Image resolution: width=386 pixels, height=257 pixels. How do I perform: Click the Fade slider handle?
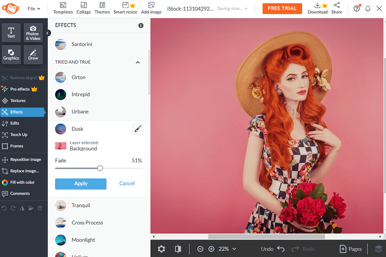[100, 168]
